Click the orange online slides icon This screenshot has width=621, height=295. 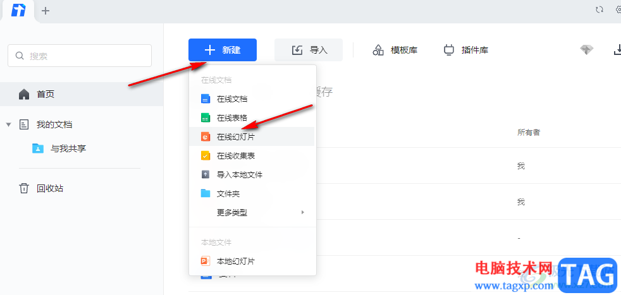pos(205,137)
